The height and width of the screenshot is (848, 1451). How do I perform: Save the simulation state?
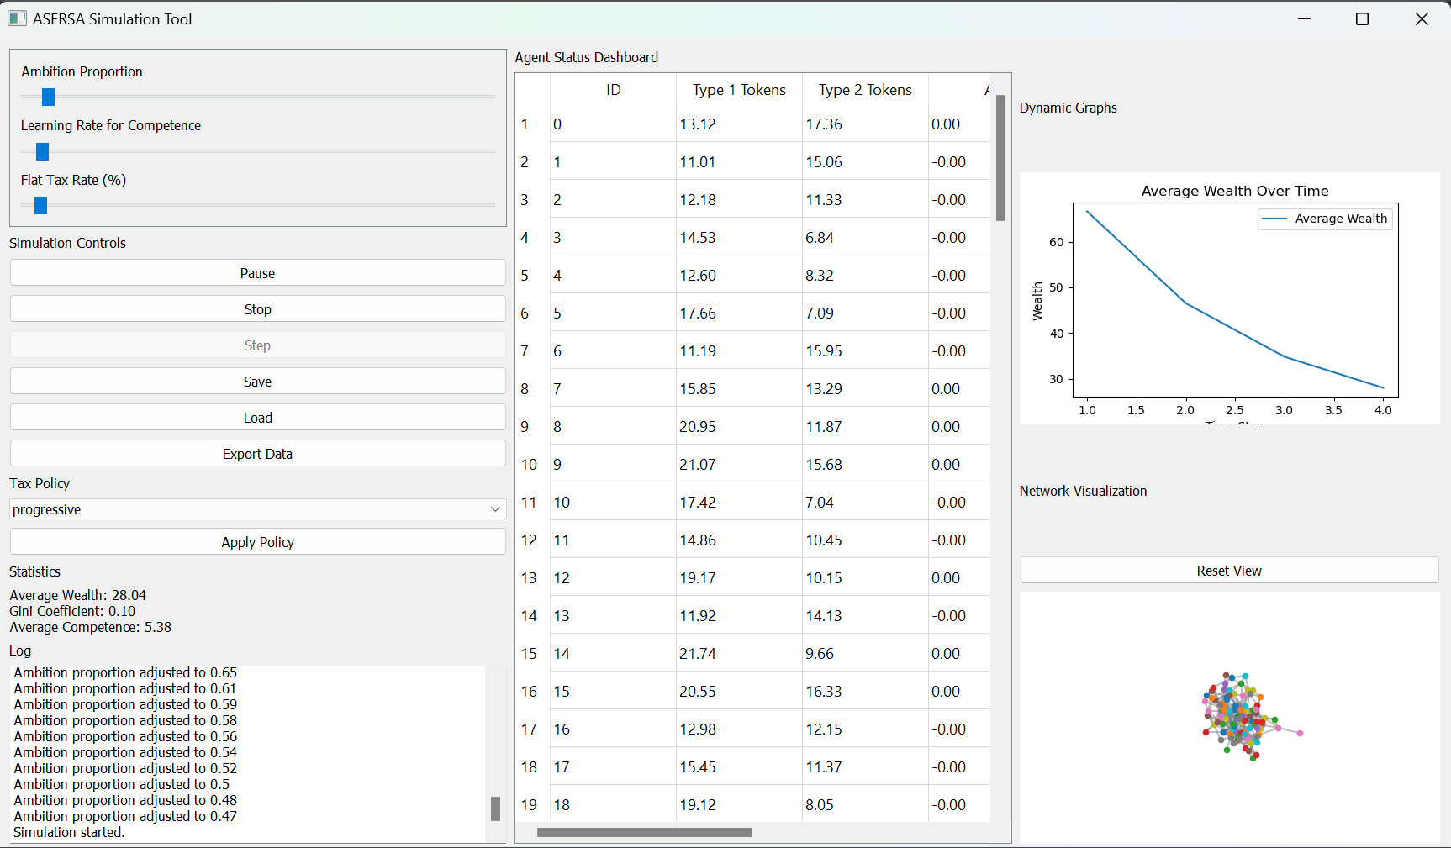coord(257,382)
